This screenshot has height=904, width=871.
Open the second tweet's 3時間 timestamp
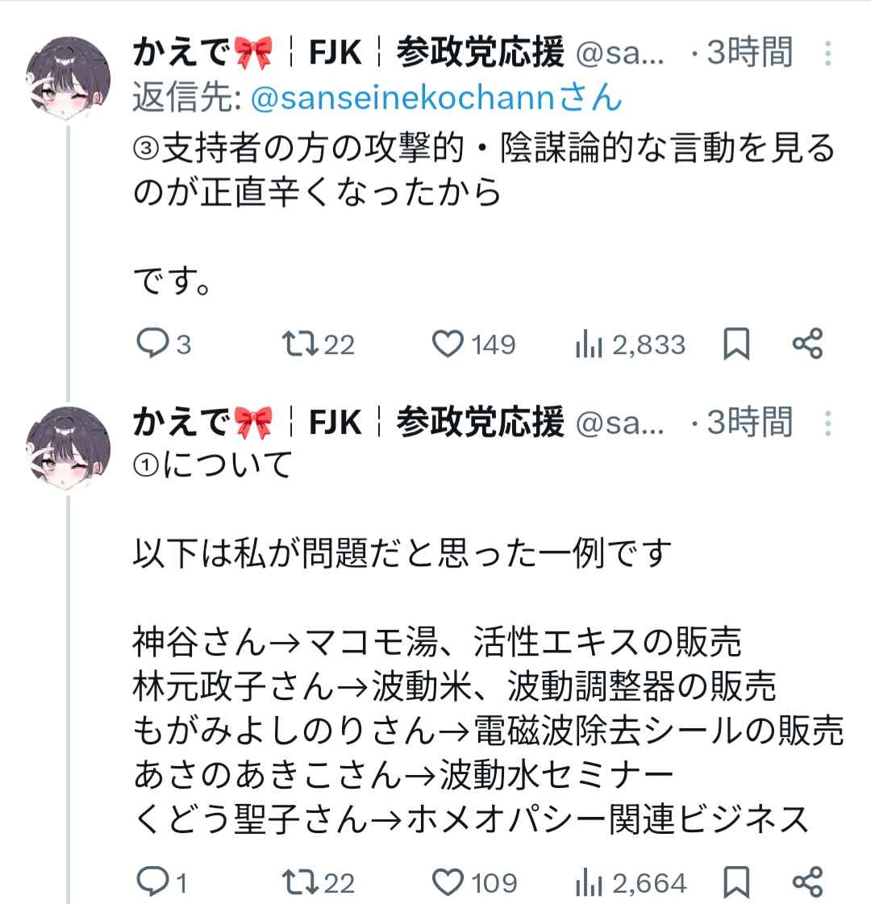tap(749, 423)
